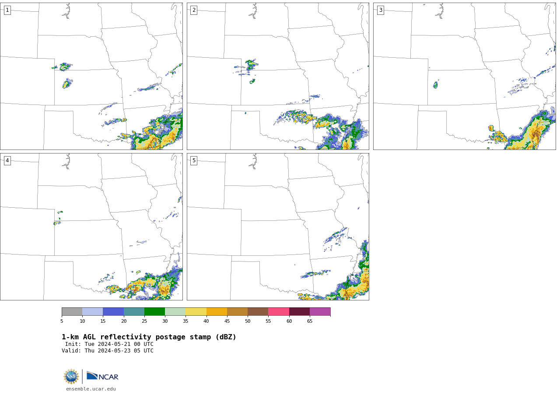Image resolution: width=560 pixels, height=394 pixels.
Task: Click the NSF logo
Action: (x=71, y=377)
